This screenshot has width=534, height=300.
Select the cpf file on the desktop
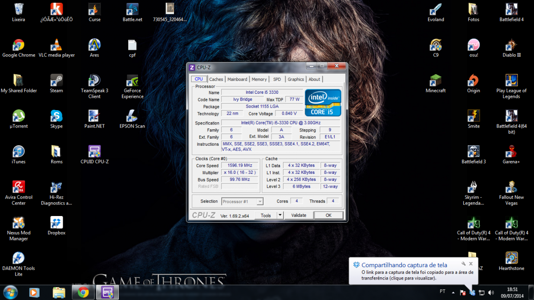click(x=132, y=48)
